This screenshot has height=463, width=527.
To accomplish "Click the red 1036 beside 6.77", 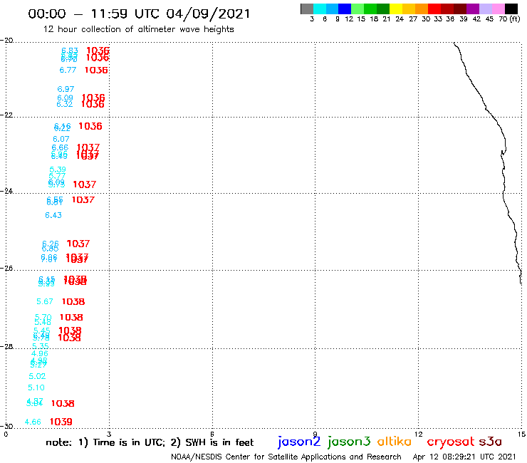I will 96,70.
